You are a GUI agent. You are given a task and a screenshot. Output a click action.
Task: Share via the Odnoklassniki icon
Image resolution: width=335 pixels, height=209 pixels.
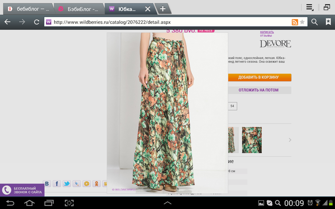(97, 184)
